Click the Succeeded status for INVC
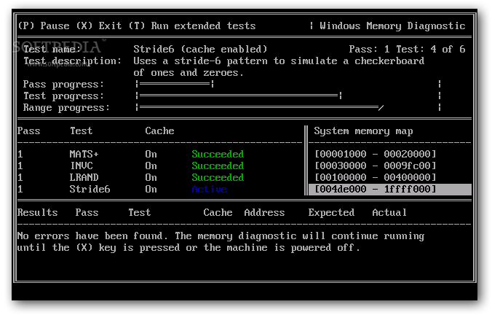492x315 pixels. pos(218,166)
